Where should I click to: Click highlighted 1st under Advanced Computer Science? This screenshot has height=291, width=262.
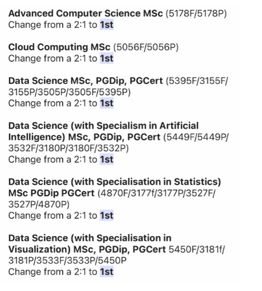coord(107,25)
